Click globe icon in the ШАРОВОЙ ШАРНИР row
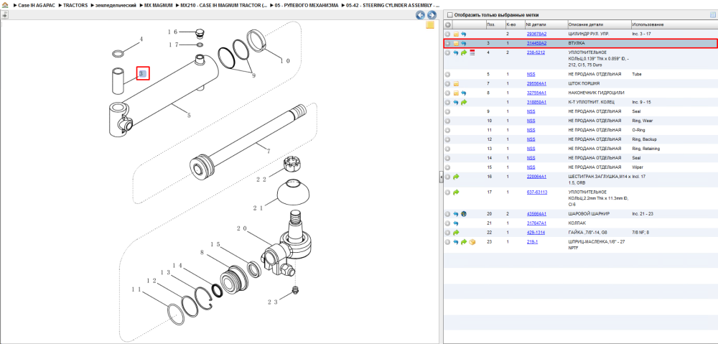Viewport: 718px width, 344px height. [x=463, y=214]
